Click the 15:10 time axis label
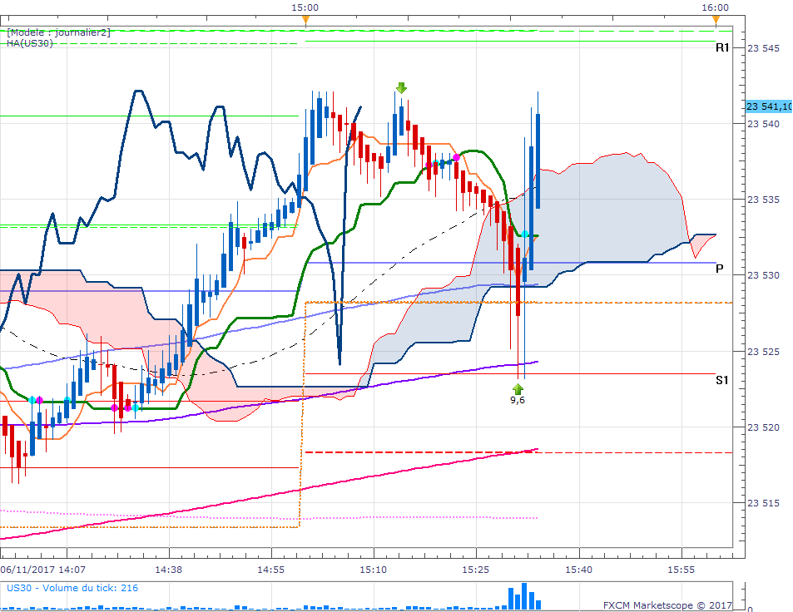Viewport: 793px width, 612px height. point(374,570)
